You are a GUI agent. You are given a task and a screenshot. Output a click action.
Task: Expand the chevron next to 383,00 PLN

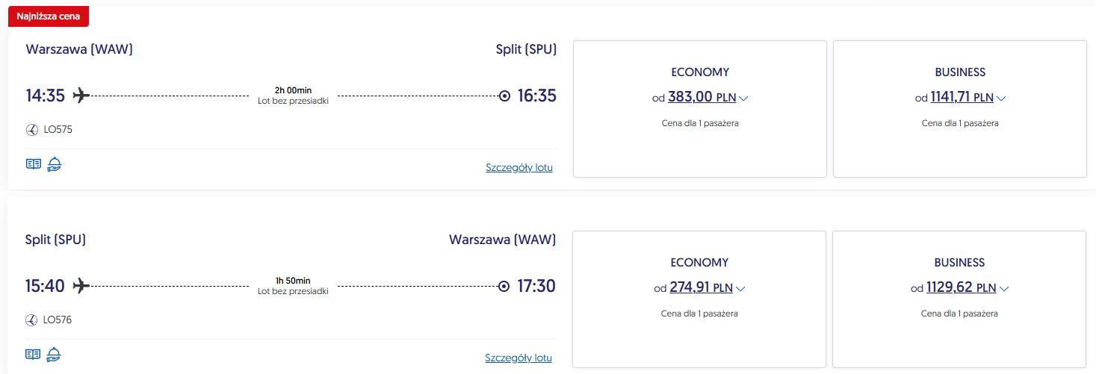point(743,98)
